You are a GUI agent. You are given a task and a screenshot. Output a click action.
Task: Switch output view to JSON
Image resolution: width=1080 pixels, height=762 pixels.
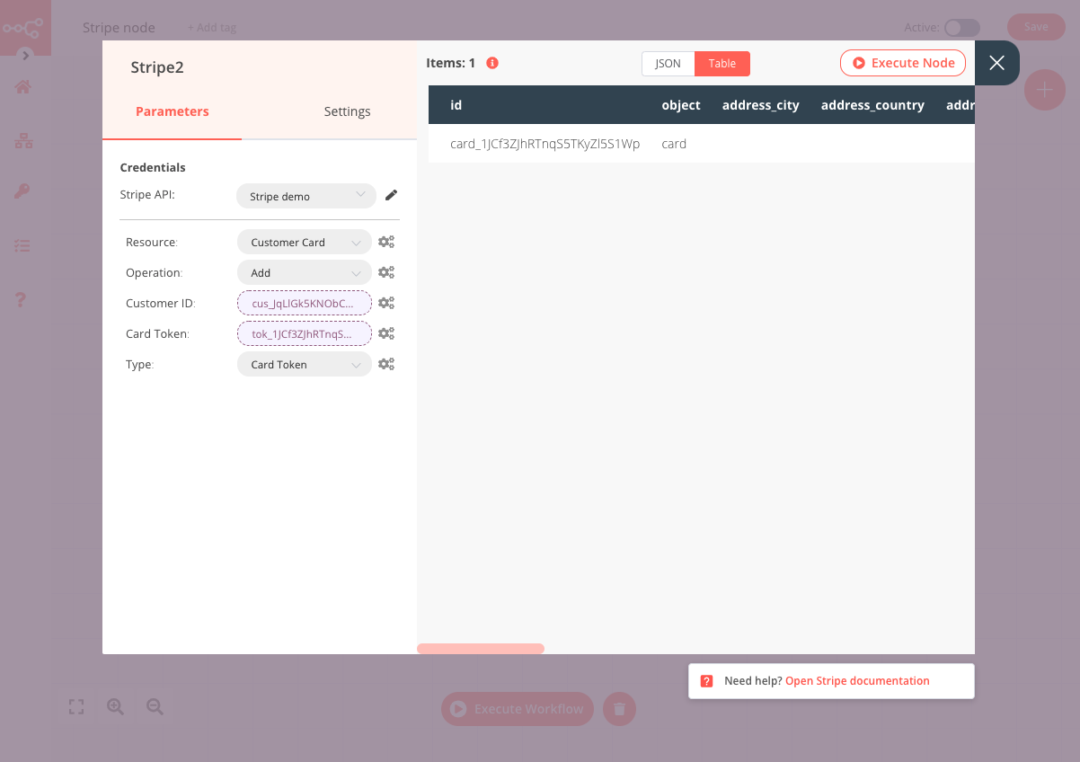[668, 64]
